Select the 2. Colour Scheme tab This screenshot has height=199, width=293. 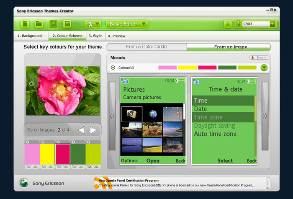(67, 36)
